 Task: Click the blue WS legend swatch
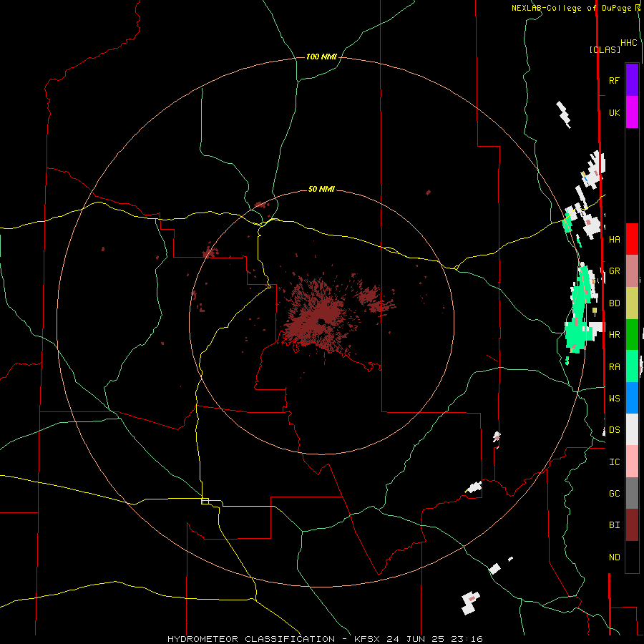tap(632, 398)
